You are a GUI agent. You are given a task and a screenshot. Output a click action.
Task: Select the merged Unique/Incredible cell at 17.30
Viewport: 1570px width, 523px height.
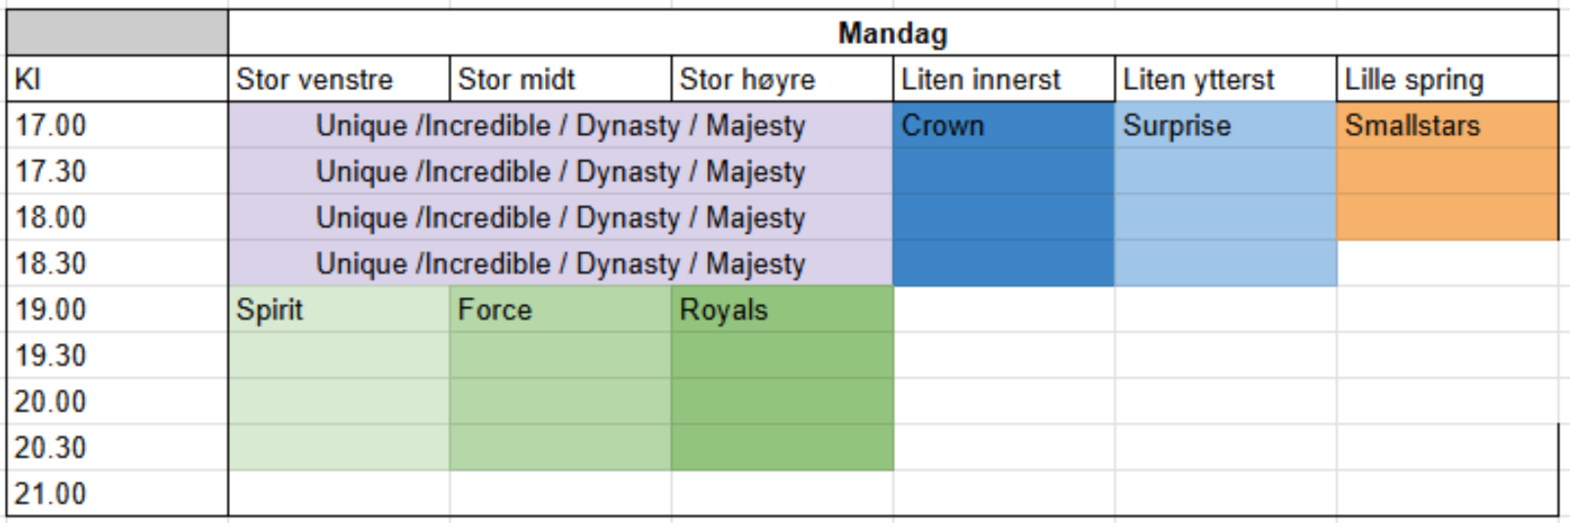point(561,171)
